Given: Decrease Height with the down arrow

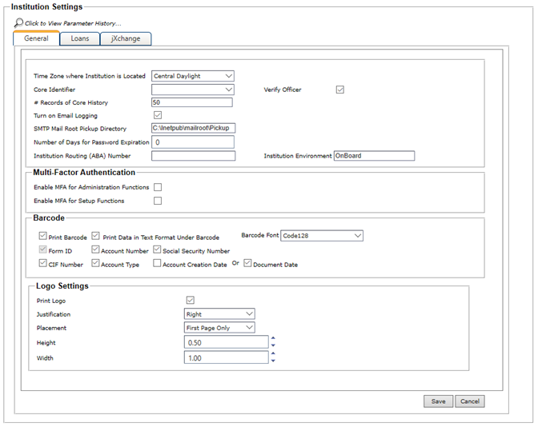Looking at the screenshot, I should click(274, 345).
